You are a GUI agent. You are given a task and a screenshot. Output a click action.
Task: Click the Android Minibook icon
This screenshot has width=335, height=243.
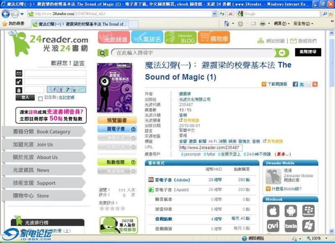[x=291, y=211]
